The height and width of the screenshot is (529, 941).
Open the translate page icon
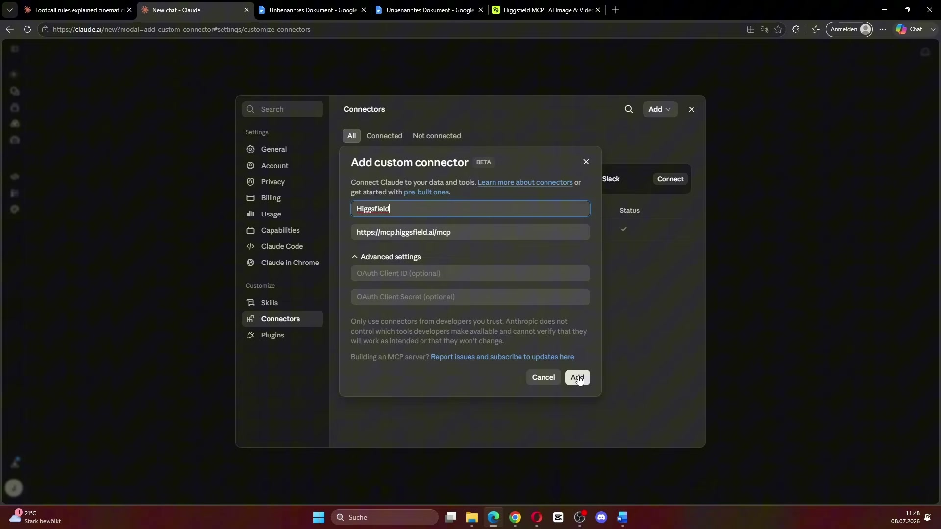pos(764,29)
